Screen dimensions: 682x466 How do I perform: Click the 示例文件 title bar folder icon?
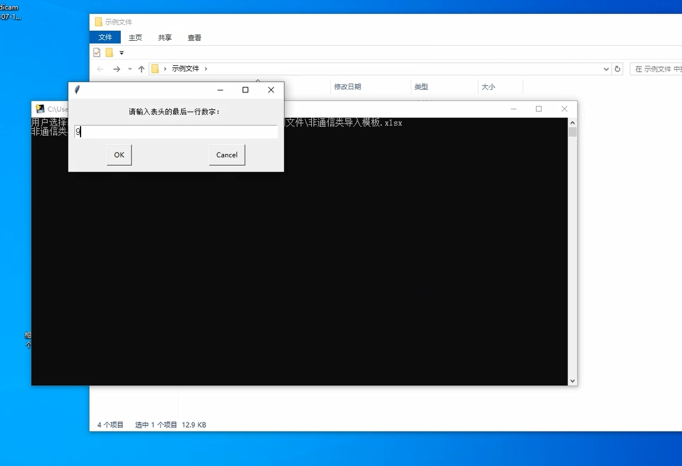pyautogui.click(x=99, y=22)
